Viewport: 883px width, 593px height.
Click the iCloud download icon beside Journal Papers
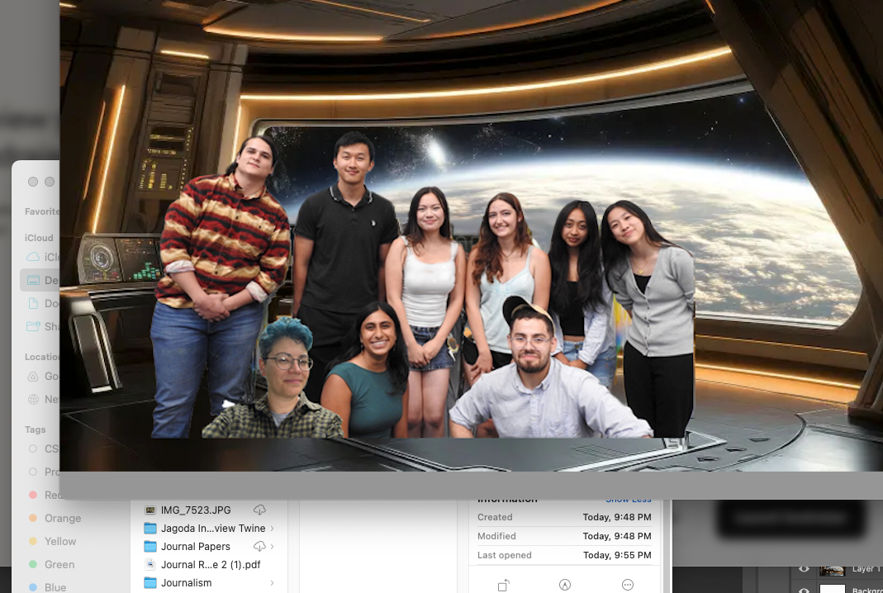259,546
